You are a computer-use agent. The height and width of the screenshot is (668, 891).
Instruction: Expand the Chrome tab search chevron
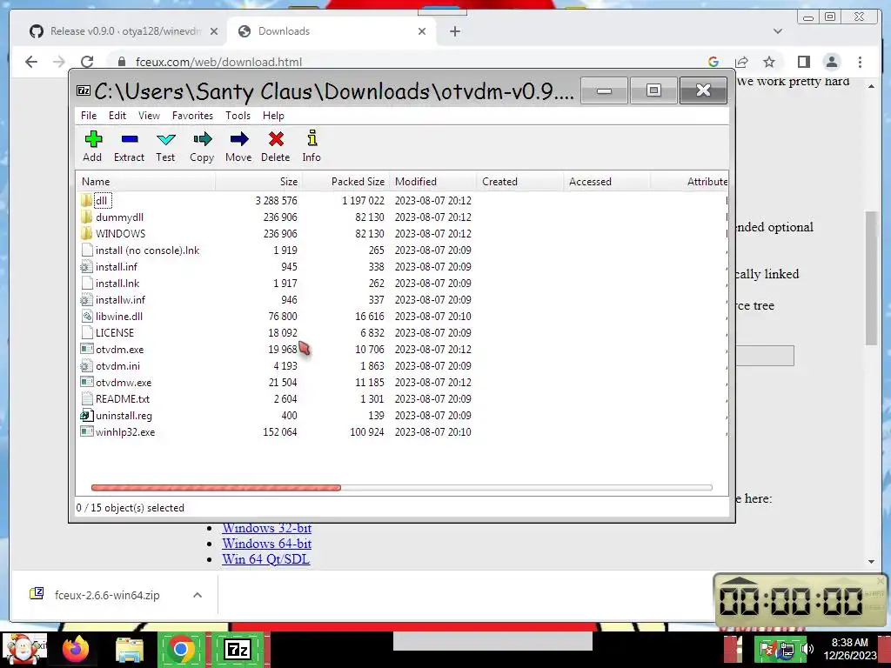pyautogui.click(x=778, y=31)
